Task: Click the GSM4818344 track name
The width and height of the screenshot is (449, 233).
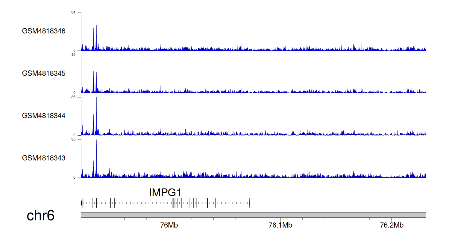Action: (44, 115)
